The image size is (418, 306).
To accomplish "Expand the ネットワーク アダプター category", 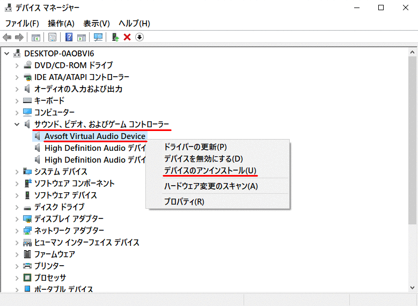I will tap(17, 231).
